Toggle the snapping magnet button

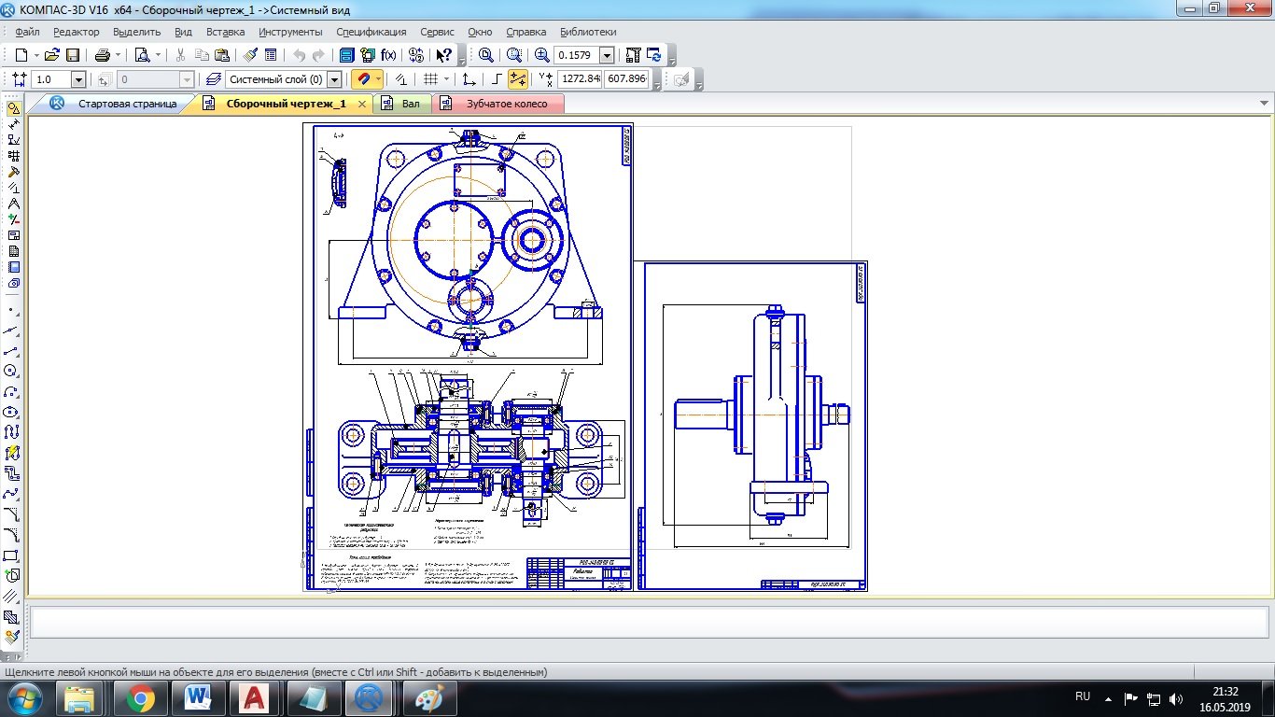pos(361,79)
